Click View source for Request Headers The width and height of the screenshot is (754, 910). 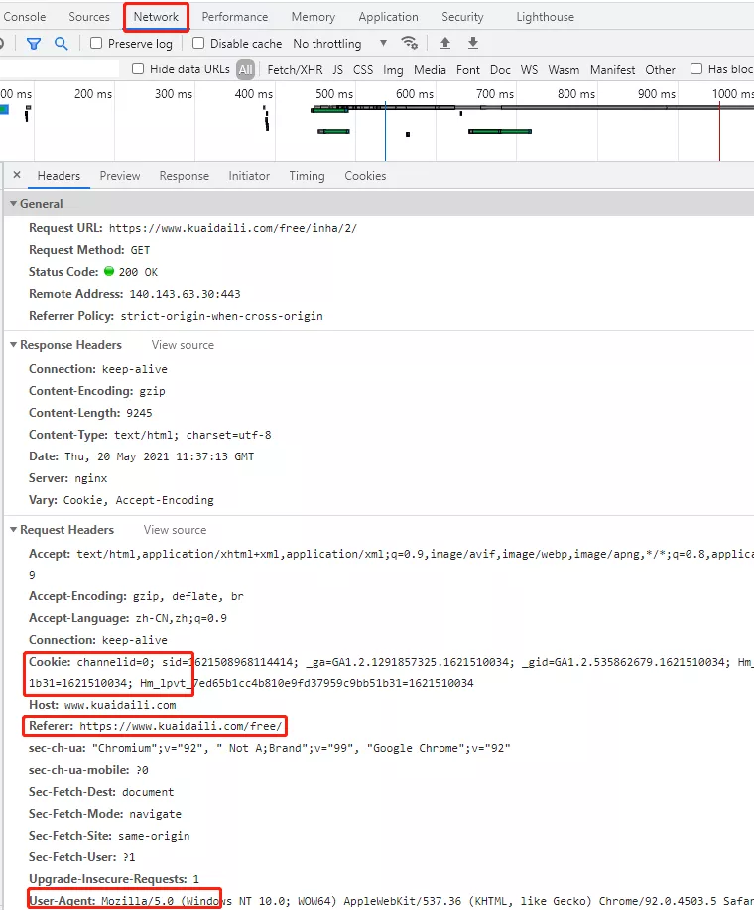tap(176, 530)
